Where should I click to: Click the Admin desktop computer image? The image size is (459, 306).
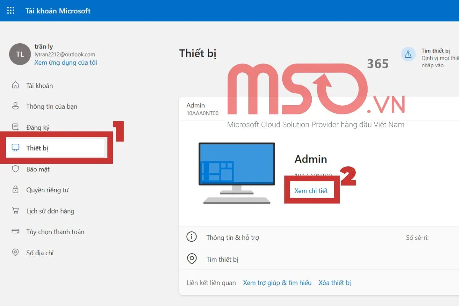coord(237,173)
